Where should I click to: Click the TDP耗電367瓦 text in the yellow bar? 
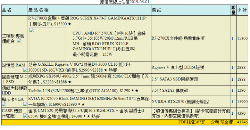pyautogui.click(x=192, y=122)
